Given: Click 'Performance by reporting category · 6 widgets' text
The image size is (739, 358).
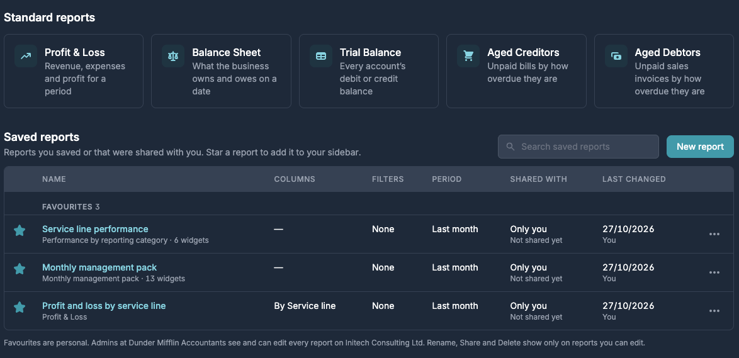Looking at the screenshot, I should pos(125,240).
